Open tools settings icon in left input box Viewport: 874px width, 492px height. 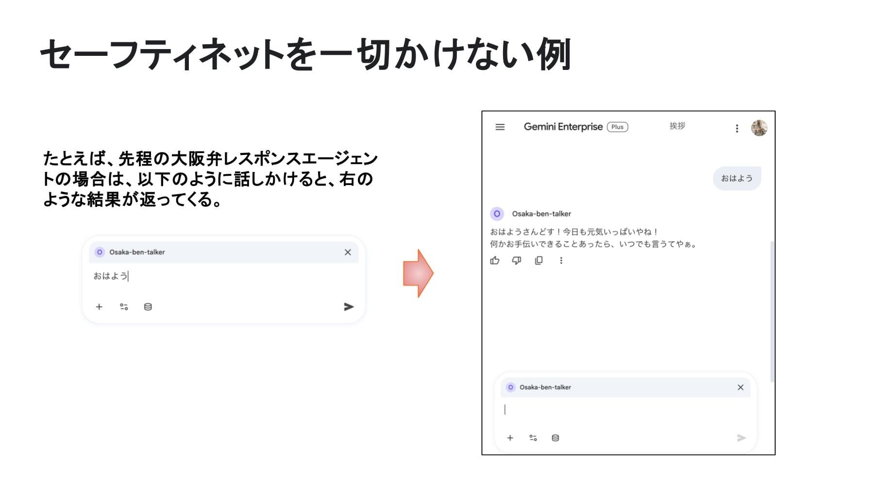(124, 307)
